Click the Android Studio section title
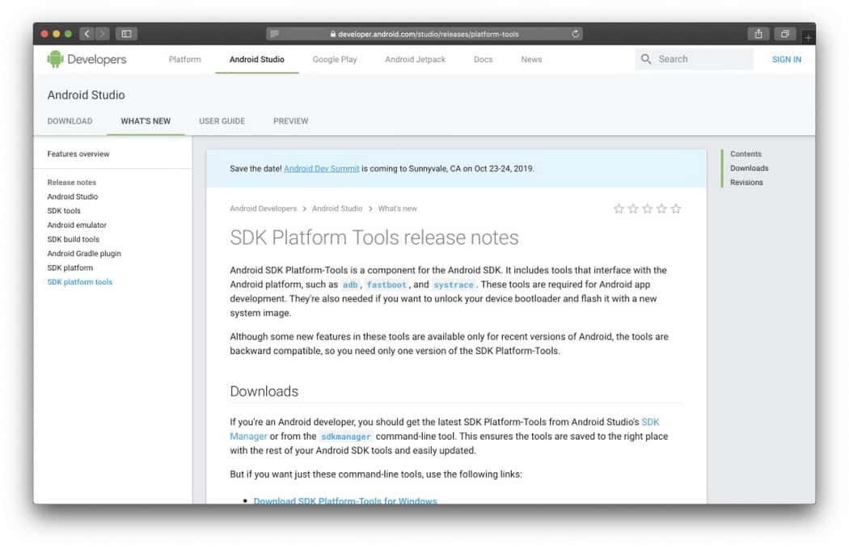This screenshot has width=849, height=548. point(86,95)
